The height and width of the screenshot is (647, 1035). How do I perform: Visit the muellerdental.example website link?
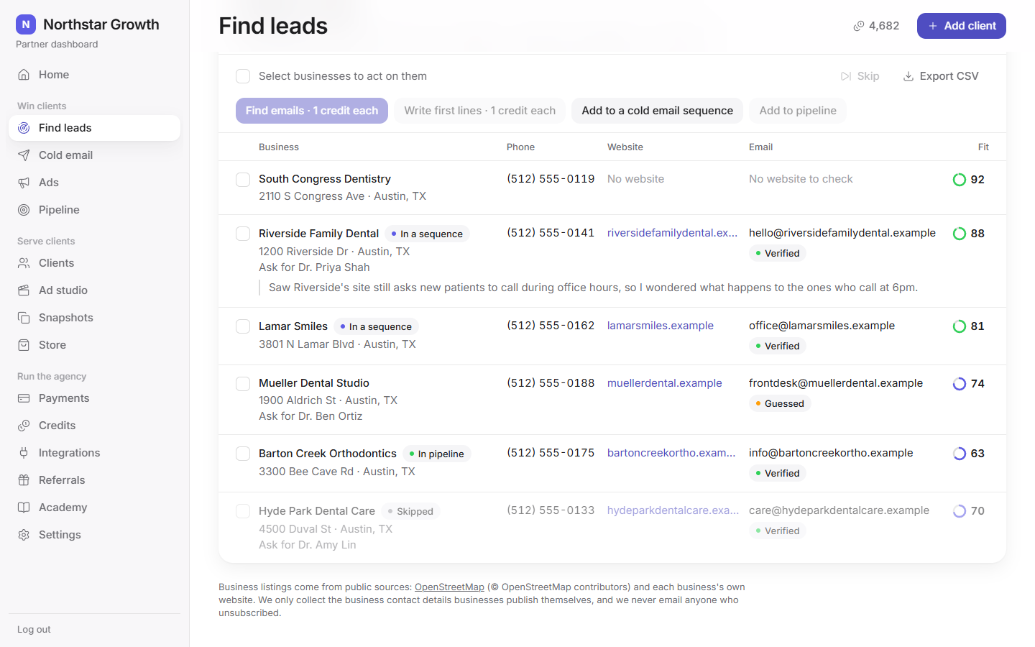(x=665, y=383)
